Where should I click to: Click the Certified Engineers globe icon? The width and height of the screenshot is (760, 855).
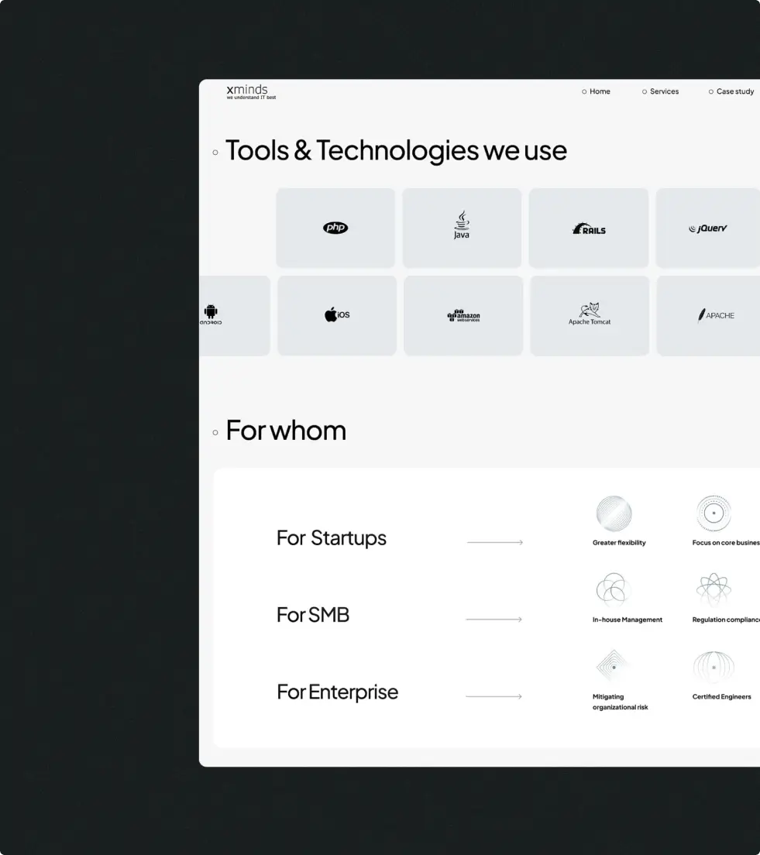pos(714,667)
